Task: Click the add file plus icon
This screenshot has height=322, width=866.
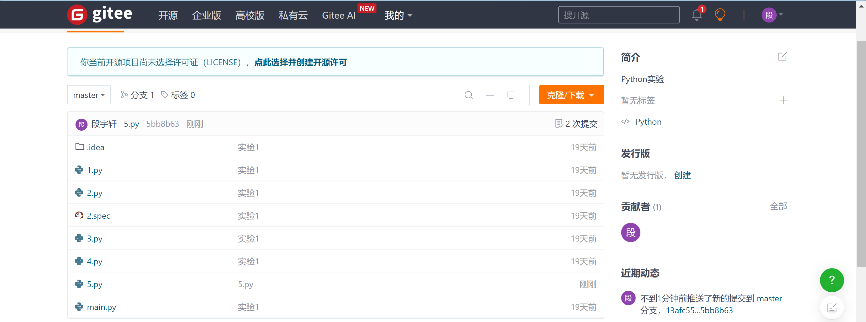Action: (490, 95)
